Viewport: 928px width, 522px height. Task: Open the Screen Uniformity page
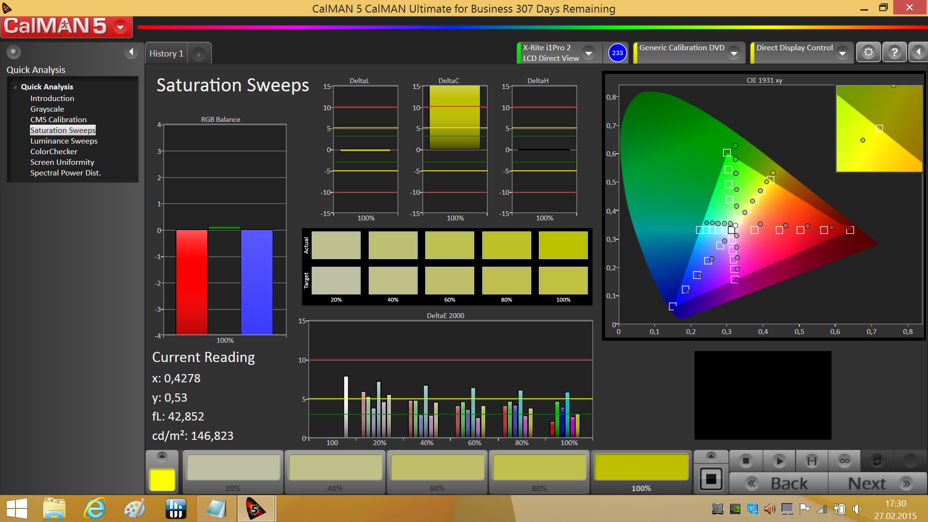coord(62,162)
